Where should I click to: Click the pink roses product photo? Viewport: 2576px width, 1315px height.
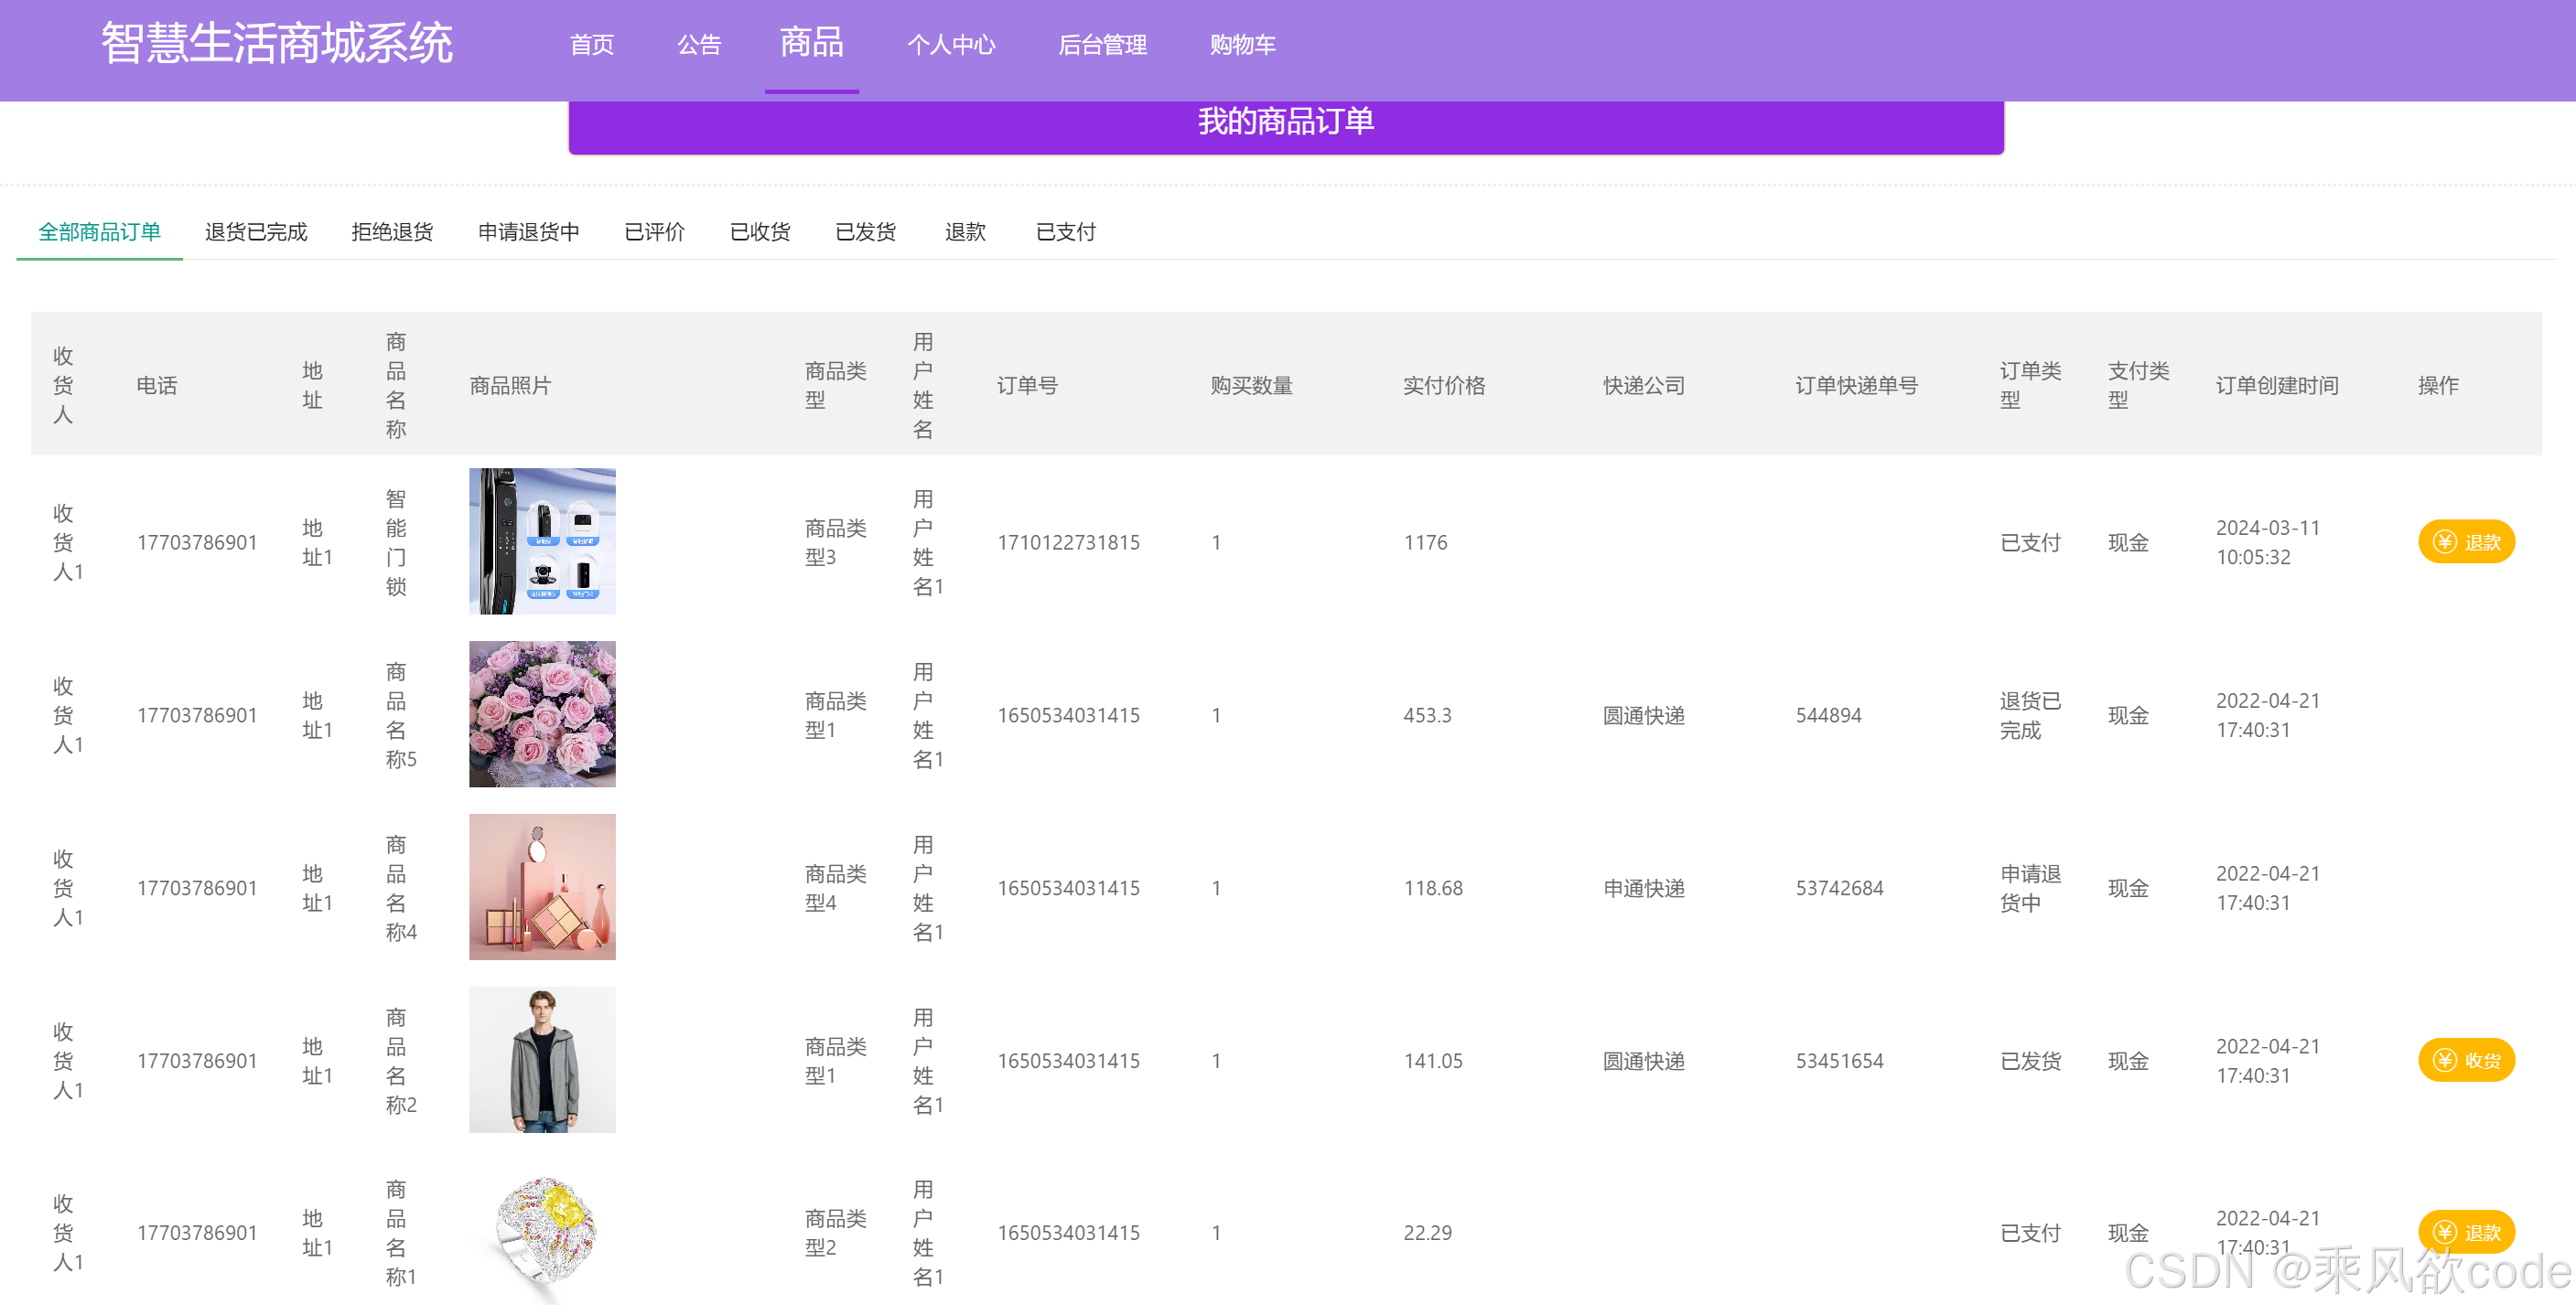[x=542, y=713]
